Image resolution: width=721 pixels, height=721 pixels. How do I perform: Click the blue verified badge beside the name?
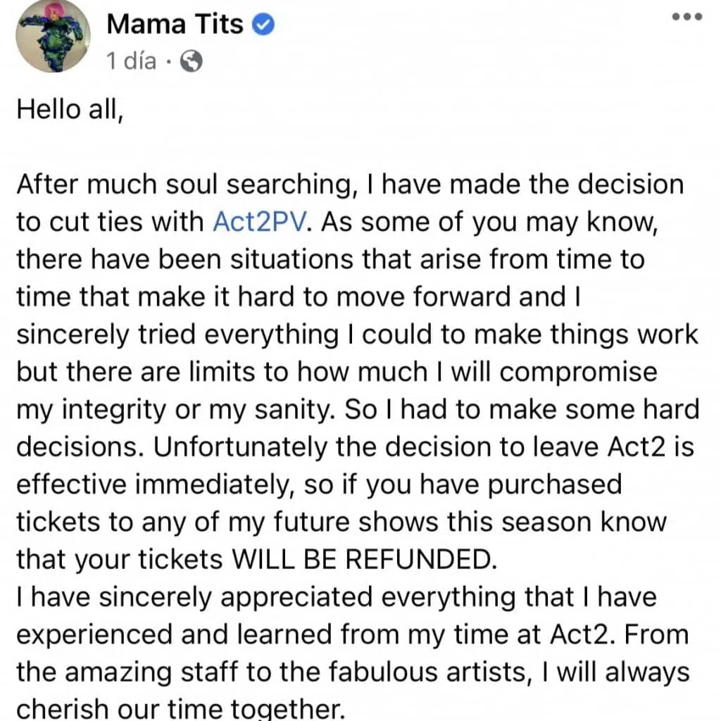coord(263,24)
